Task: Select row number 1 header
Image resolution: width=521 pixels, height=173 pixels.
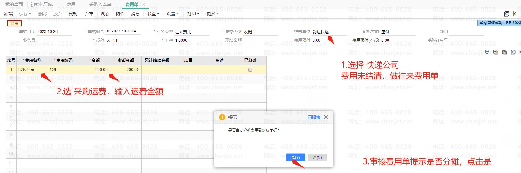Action: click(x=11, y=70)
